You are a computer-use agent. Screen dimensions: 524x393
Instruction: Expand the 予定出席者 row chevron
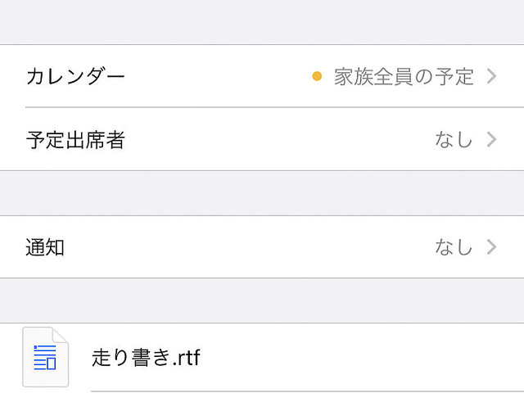click(x=491, y=139)
